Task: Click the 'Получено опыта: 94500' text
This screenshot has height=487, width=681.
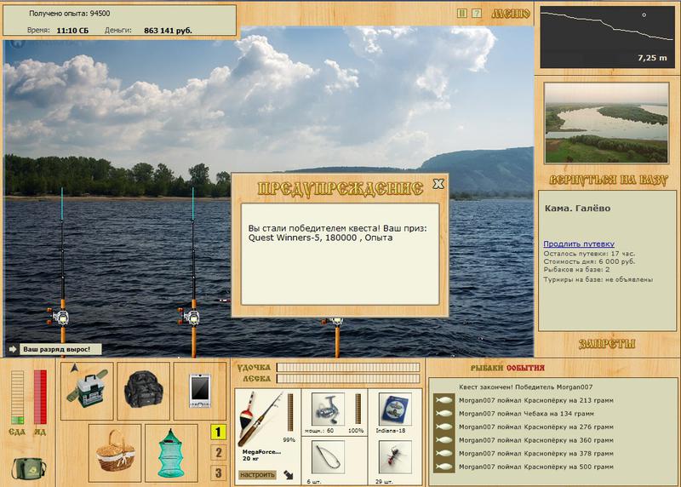Action: tap(70, 14)
